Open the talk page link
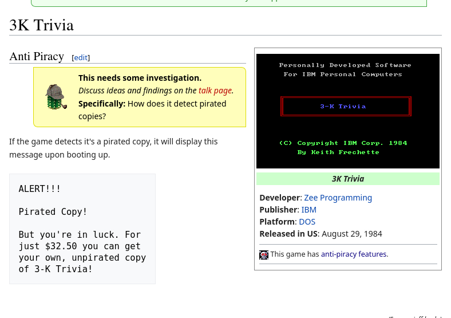 click(x=215, y=91)
